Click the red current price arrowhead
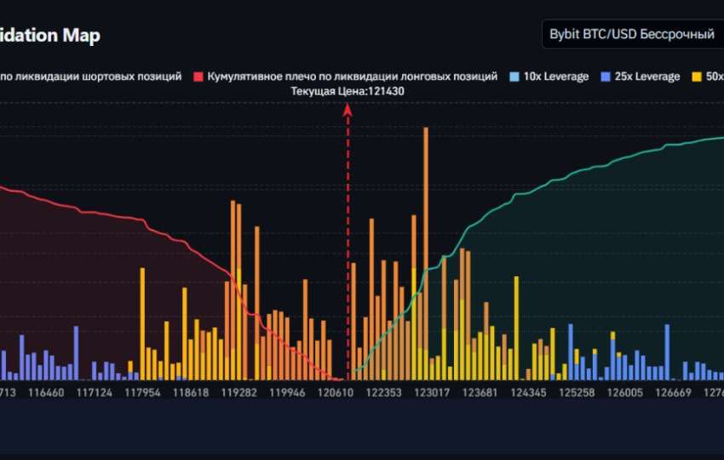The image size is (724, 460). (348, 109)
